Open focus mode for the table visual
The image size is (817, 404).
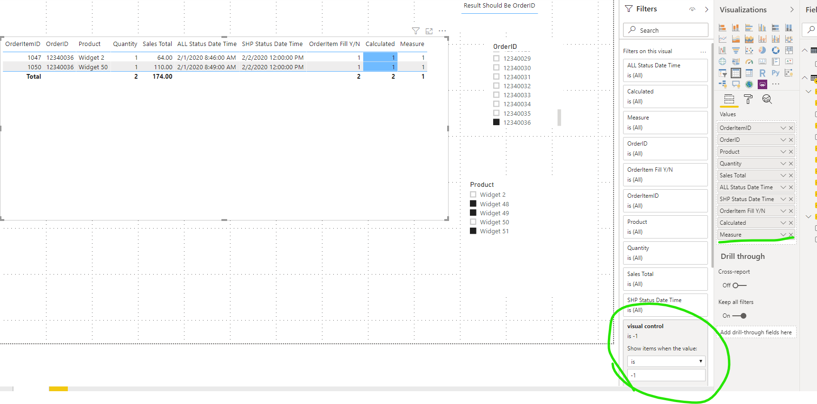click(x=429, y=31)
